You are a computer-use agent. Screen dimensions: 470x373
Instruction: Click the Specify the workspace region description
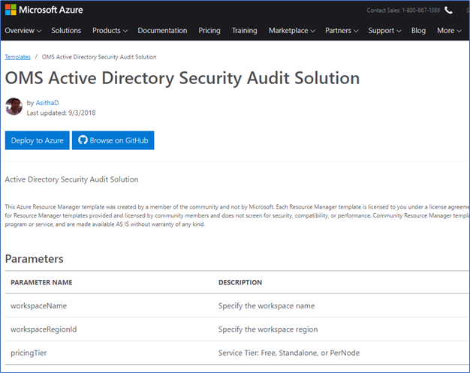point(268,329)
